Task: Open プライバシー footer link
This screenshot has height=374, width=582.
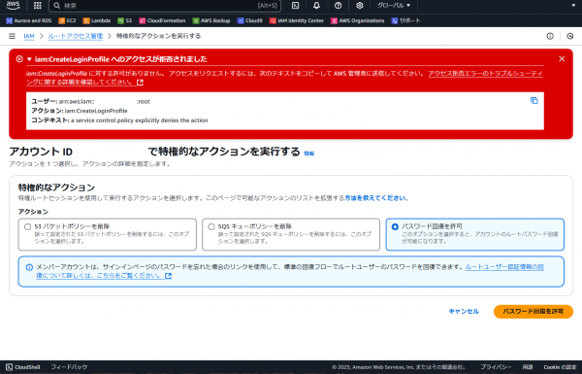Action: (x=496, y=367)
